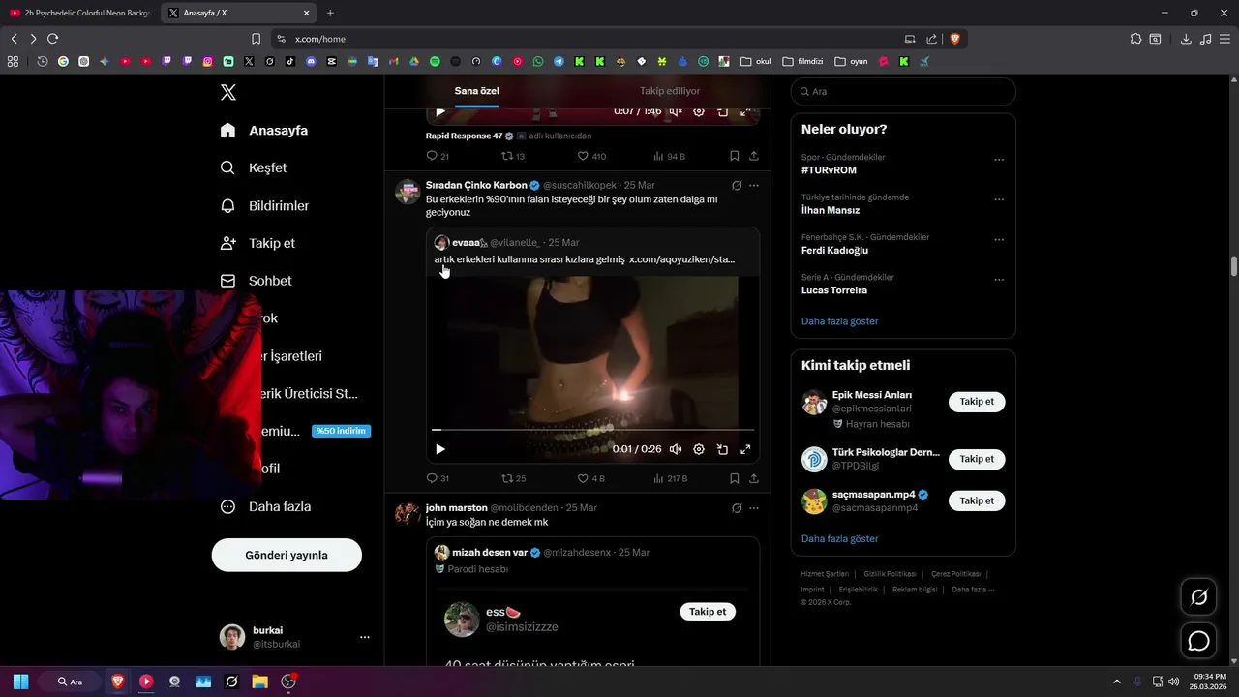Switch to the Psychedelic Colorful Neon tab

pyautogui.click(x=79, y=13)
